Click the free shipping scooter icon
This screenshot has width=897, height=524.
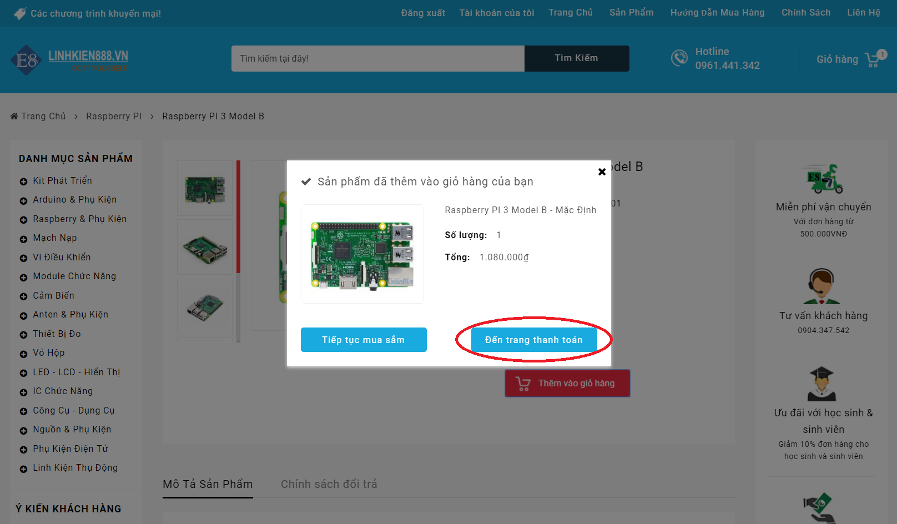click(824, 179)
